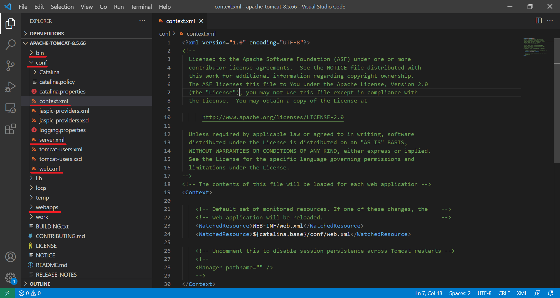Open the Run and Debug view
560x298 pixels.
(x=10, y=87)
